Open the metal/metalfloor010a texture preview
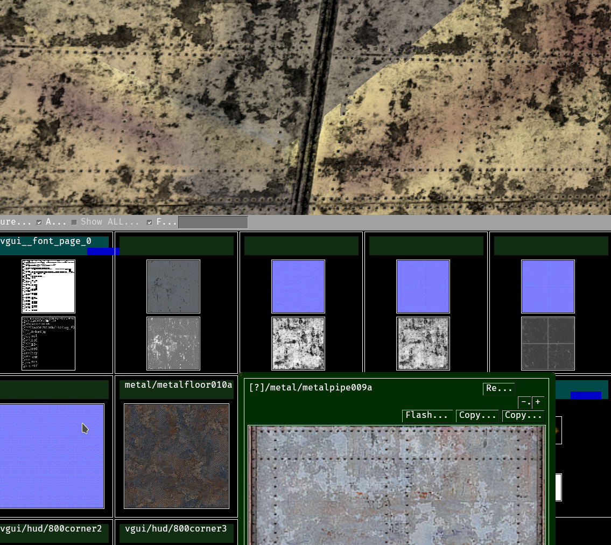 (x=177, y=456)
